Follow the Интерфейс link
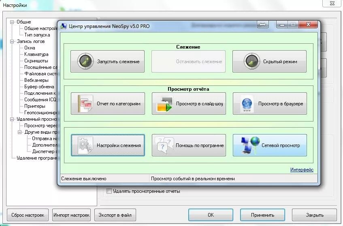 302,170
